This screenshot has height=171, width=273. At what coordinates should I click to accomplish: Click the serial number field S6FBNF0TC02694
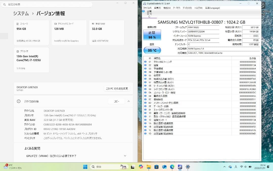tap(203, 32)
